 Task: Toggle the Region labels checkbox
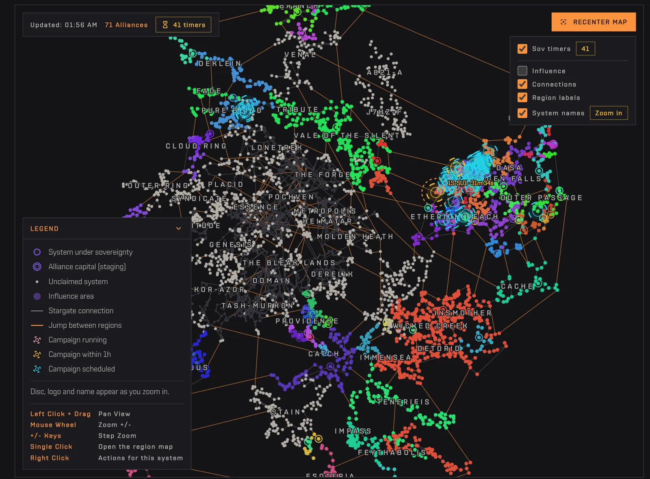point(522,97)
